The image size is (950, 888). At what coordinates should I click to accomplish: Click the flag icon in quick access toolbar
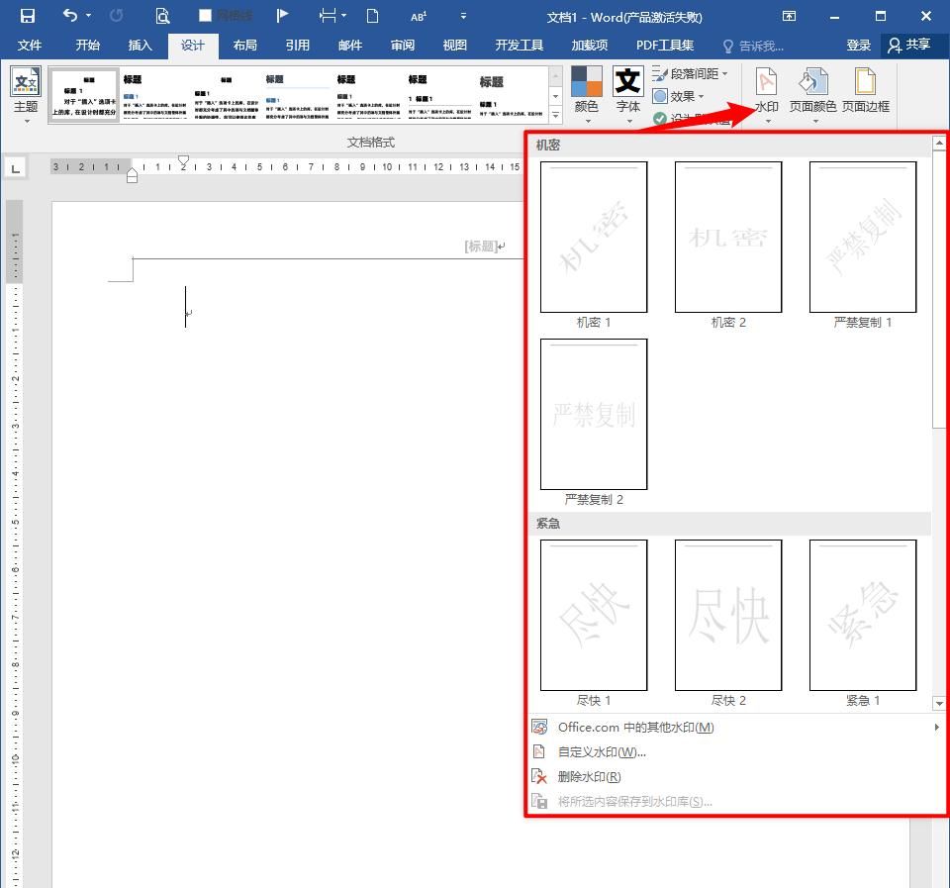(x=282, y=16)
